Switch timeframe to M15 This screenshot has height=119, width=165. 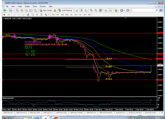click(x=62, y=15)
